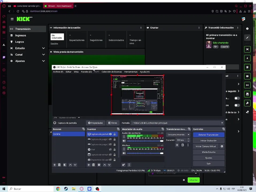
Task: Expand the Ajustes sidebar section in Kick
Action: [x=43, y=61]
